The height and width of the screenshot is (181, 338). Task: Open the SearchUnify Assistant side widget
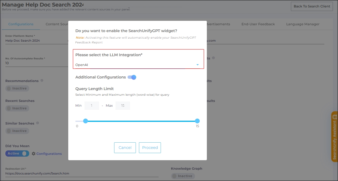pos(334,137)
